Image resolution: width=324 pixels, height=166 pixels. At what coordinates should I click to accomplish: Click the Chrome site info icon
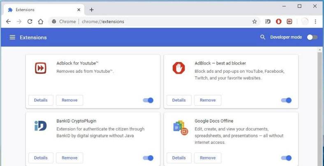[54, 21]
